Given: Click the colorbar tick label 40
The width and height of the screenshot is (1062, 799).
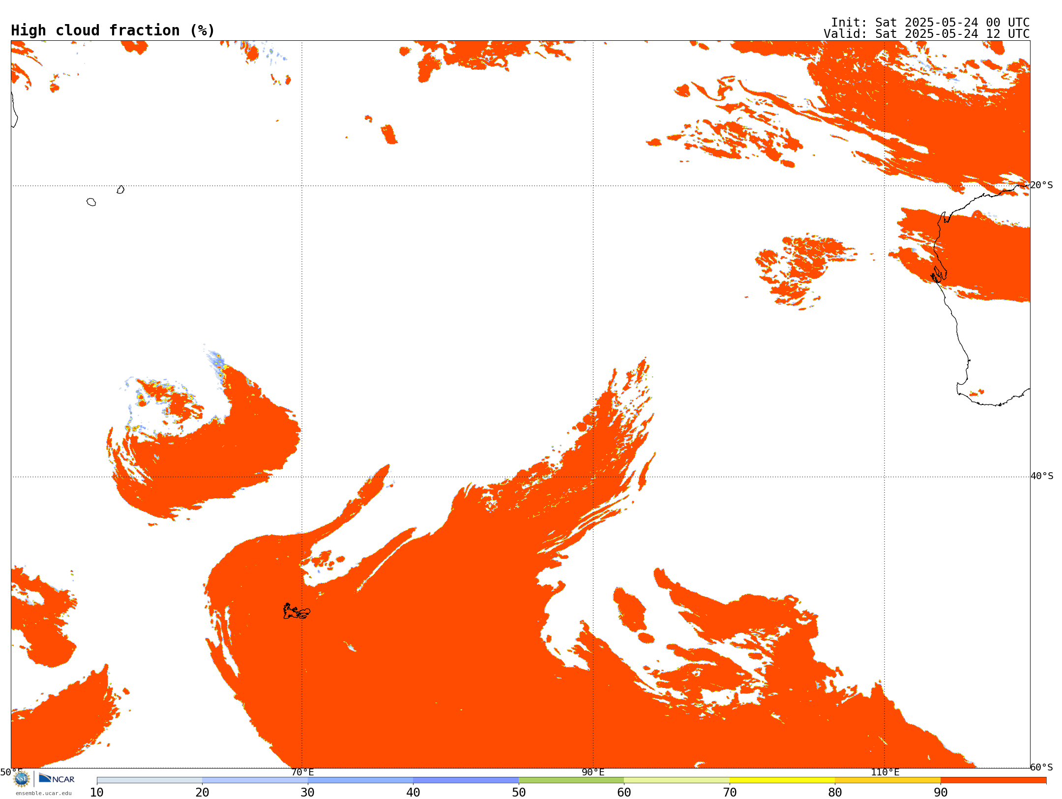Looking at the screenshot, I should point(413,793).
